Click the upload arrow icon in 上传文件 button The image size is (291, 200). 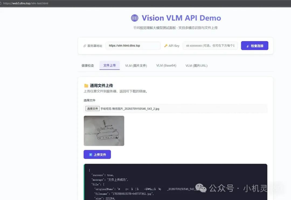click(91, 155)
